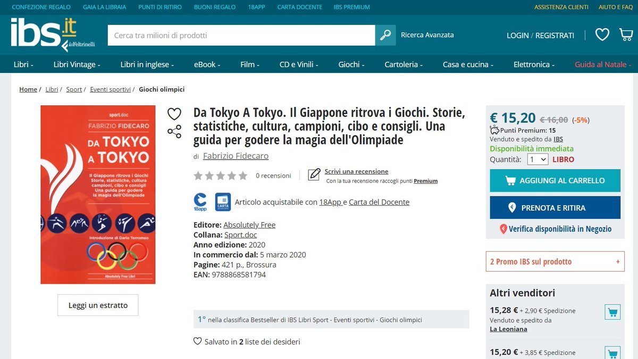Add La Leoniana offer to cart

(x=612, y=312)
